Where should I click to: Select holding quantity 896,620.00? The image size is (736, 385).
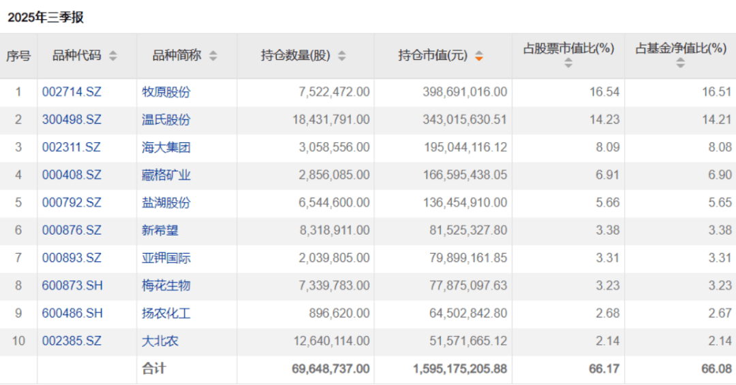pos(339,313)
